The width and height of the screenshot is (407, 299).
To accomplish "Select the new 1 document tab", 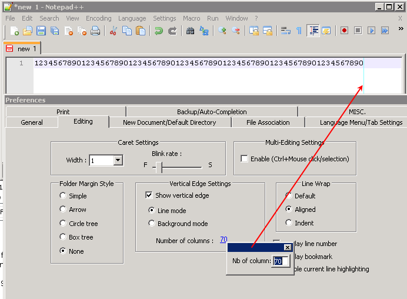I will [x=22, y=48].
